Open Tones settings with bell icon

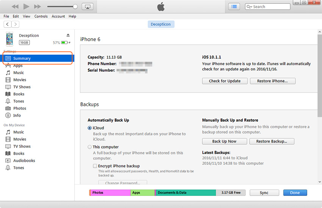(8, 101)
